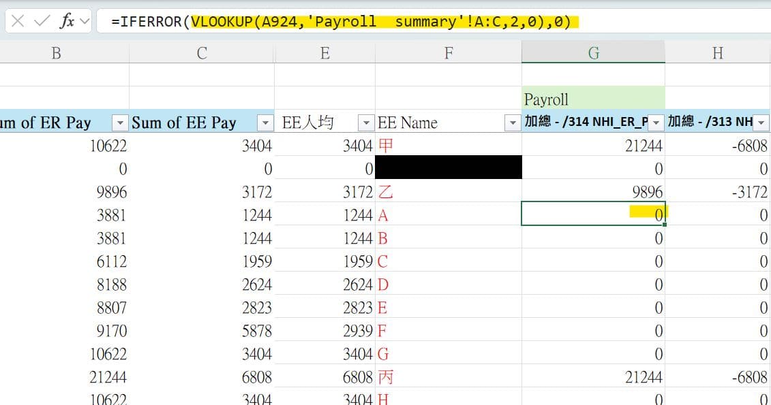Click the blacked-out EE Name cell
This screenshot has height=405, width=771.
tap(449, 167)
